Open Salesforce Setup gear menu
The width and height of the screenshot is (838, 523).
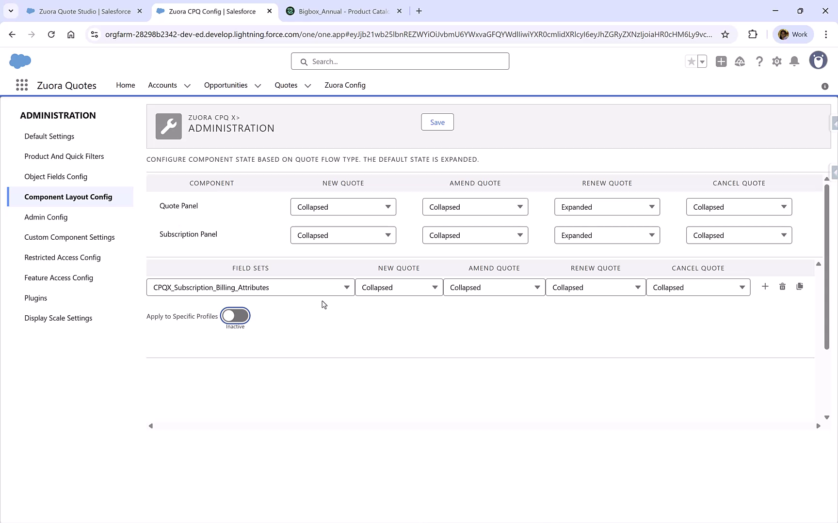[x=776, y=62]
